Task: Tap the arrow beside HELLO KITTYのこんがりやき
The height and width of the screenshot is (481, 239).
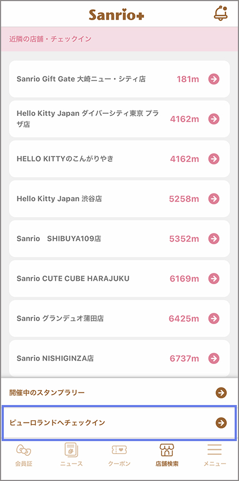Action: click(x=214, y=159)
